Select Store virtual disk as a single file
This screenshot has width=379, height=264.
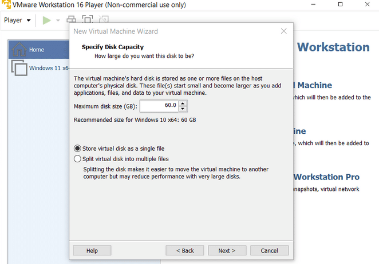tap(78, 148)
